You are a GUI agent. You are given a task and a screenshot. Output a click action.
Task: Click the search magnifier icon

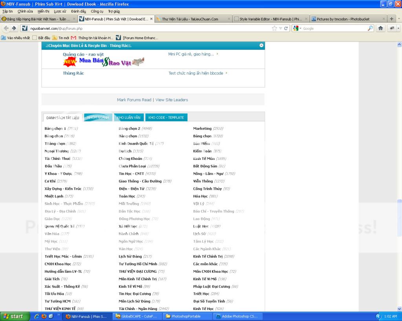(x=370, y=28)
